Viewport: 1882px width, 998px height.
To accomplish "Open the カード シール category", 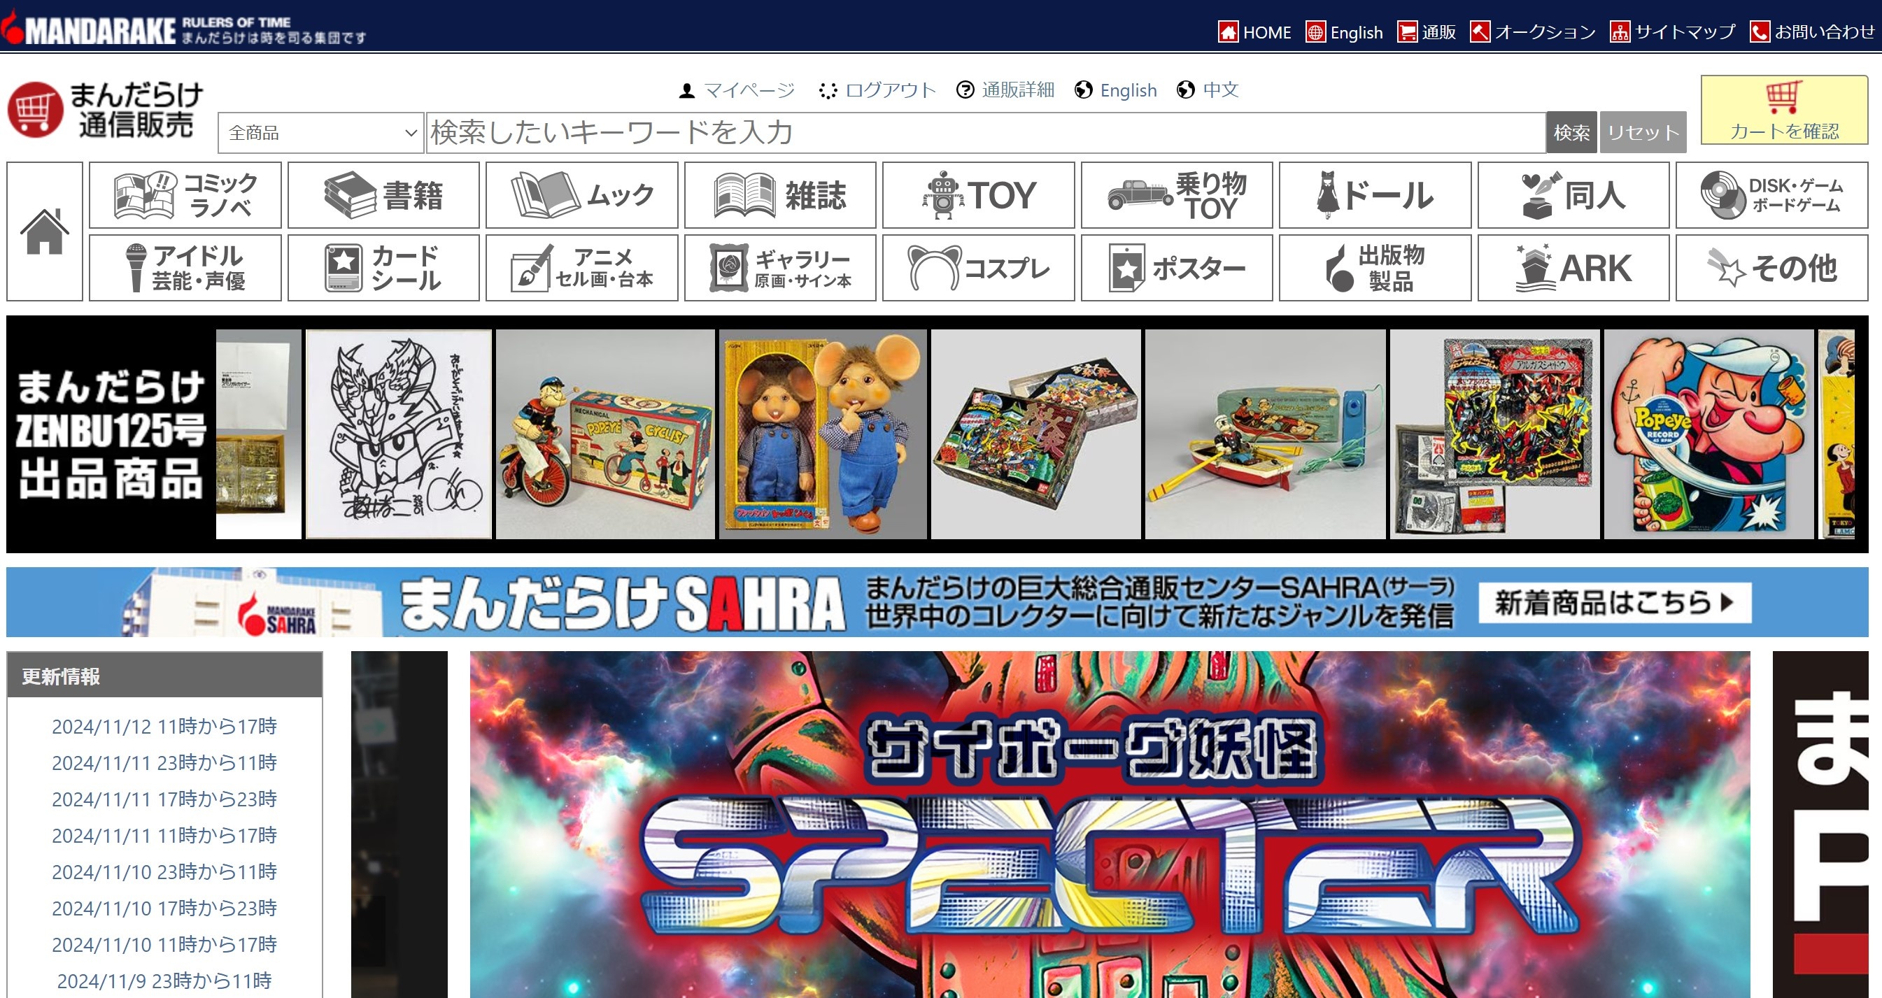I will click(383, 268).
